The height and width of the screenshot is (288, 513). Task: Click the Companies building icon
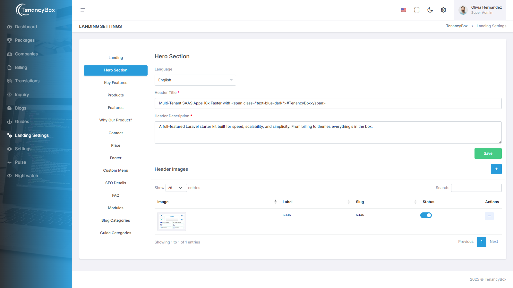[x=10, y=54]
